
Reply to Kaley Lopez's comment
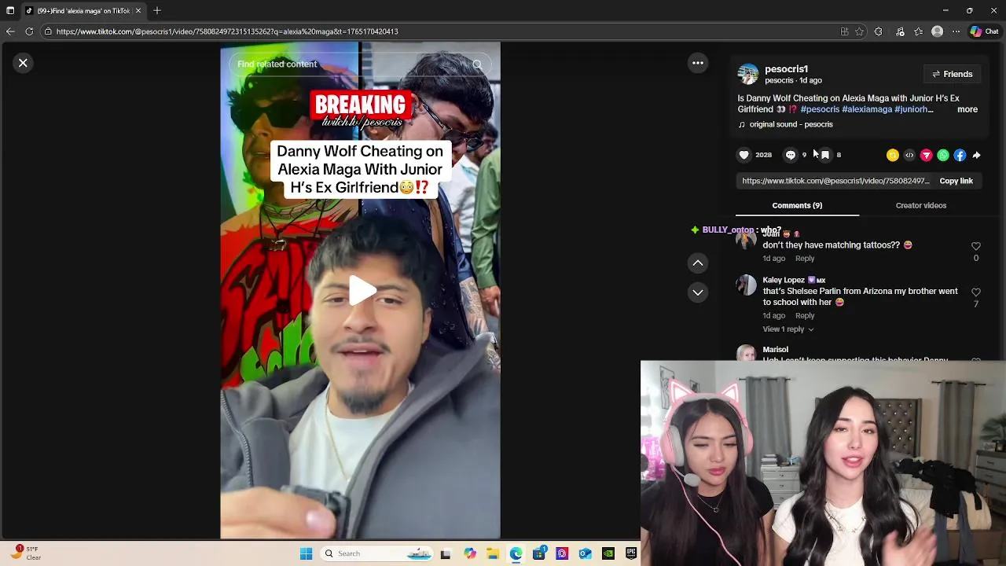[x=805, y=316]
